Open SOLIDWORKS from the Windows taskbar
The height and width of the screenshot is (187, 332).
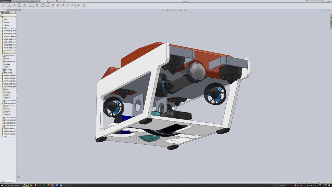[x=52, y=185]
